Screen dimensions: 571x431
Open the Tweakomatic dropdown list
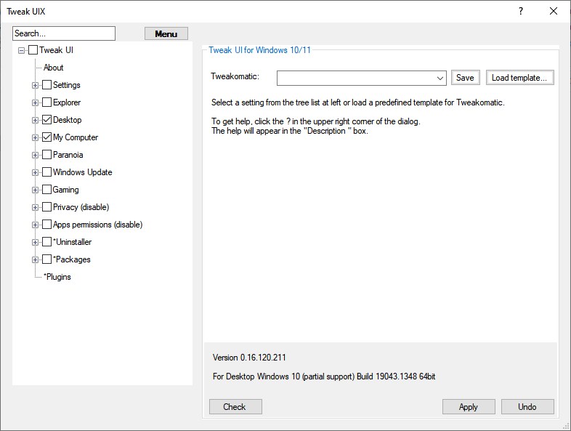tap(440, 78)
